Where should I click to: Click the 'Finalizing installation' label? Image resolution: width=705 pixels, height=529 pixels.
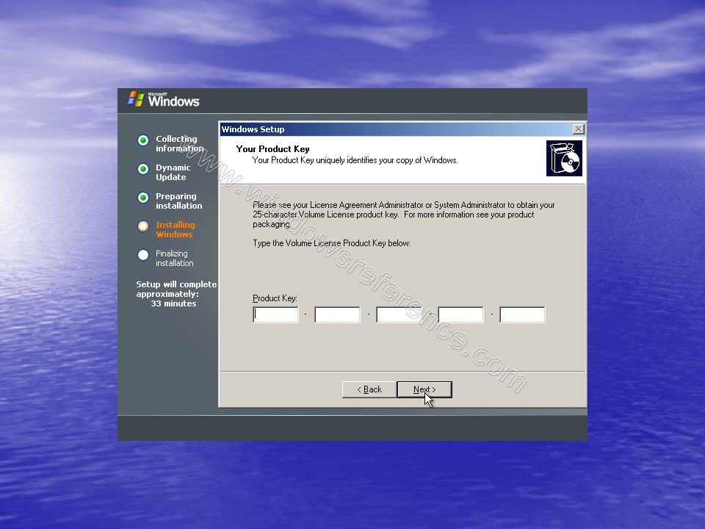pos(175,258)
